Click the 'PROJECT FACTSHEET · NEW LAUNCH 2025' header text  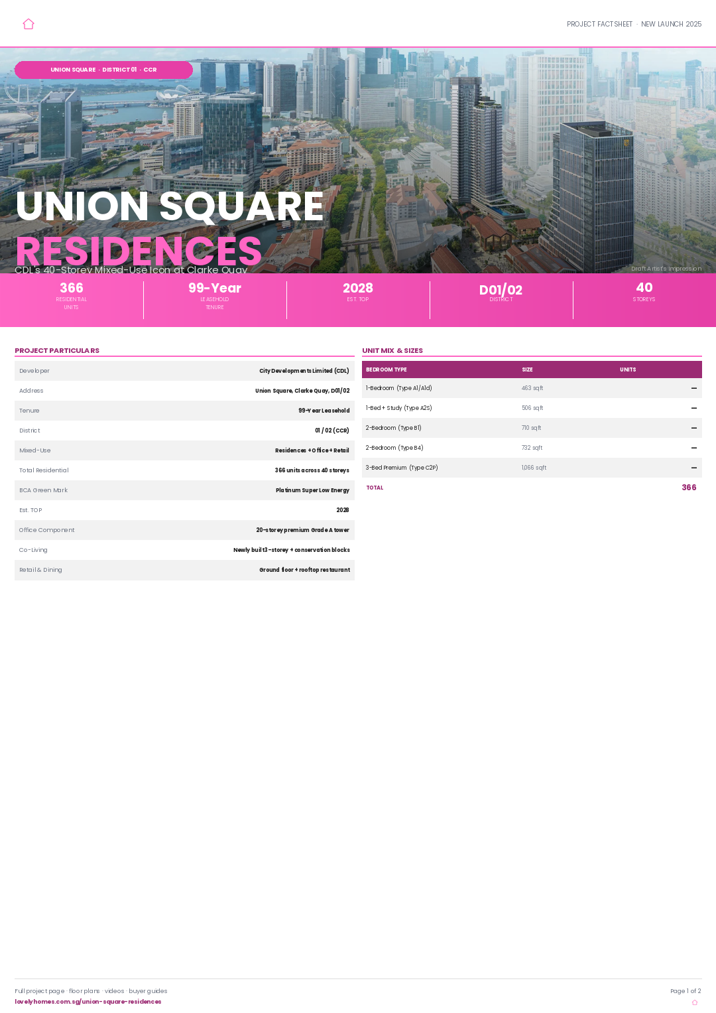(634, 24)
